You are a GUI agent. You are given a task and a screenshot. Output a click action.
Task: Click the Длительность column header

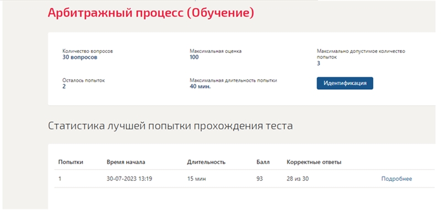(x=206, y=162)
